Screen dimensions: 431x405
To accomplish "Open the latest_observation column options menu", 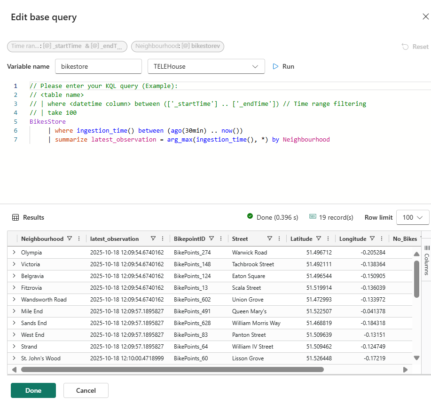I will (x=163, y=239).
